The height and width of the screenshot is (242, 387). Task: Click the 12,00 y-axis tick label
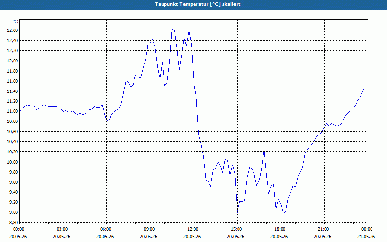pos(13,61)
